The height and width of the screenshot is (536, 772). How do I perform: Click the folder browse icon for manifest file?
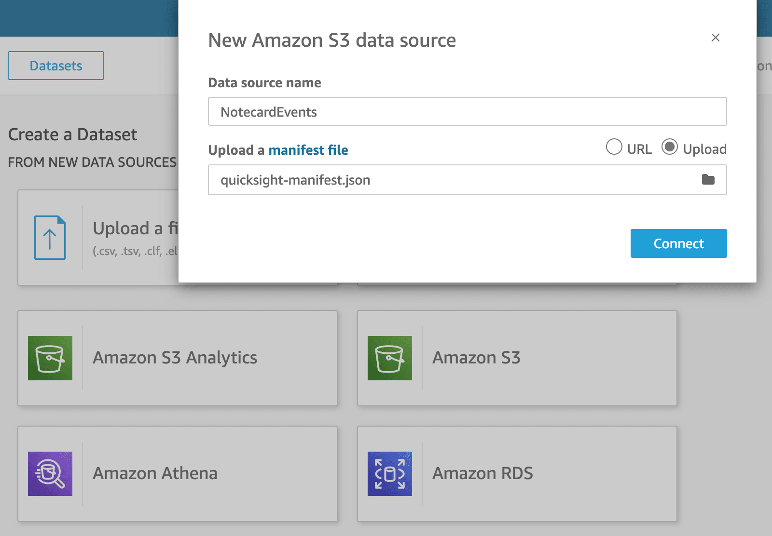coord(708,180)
